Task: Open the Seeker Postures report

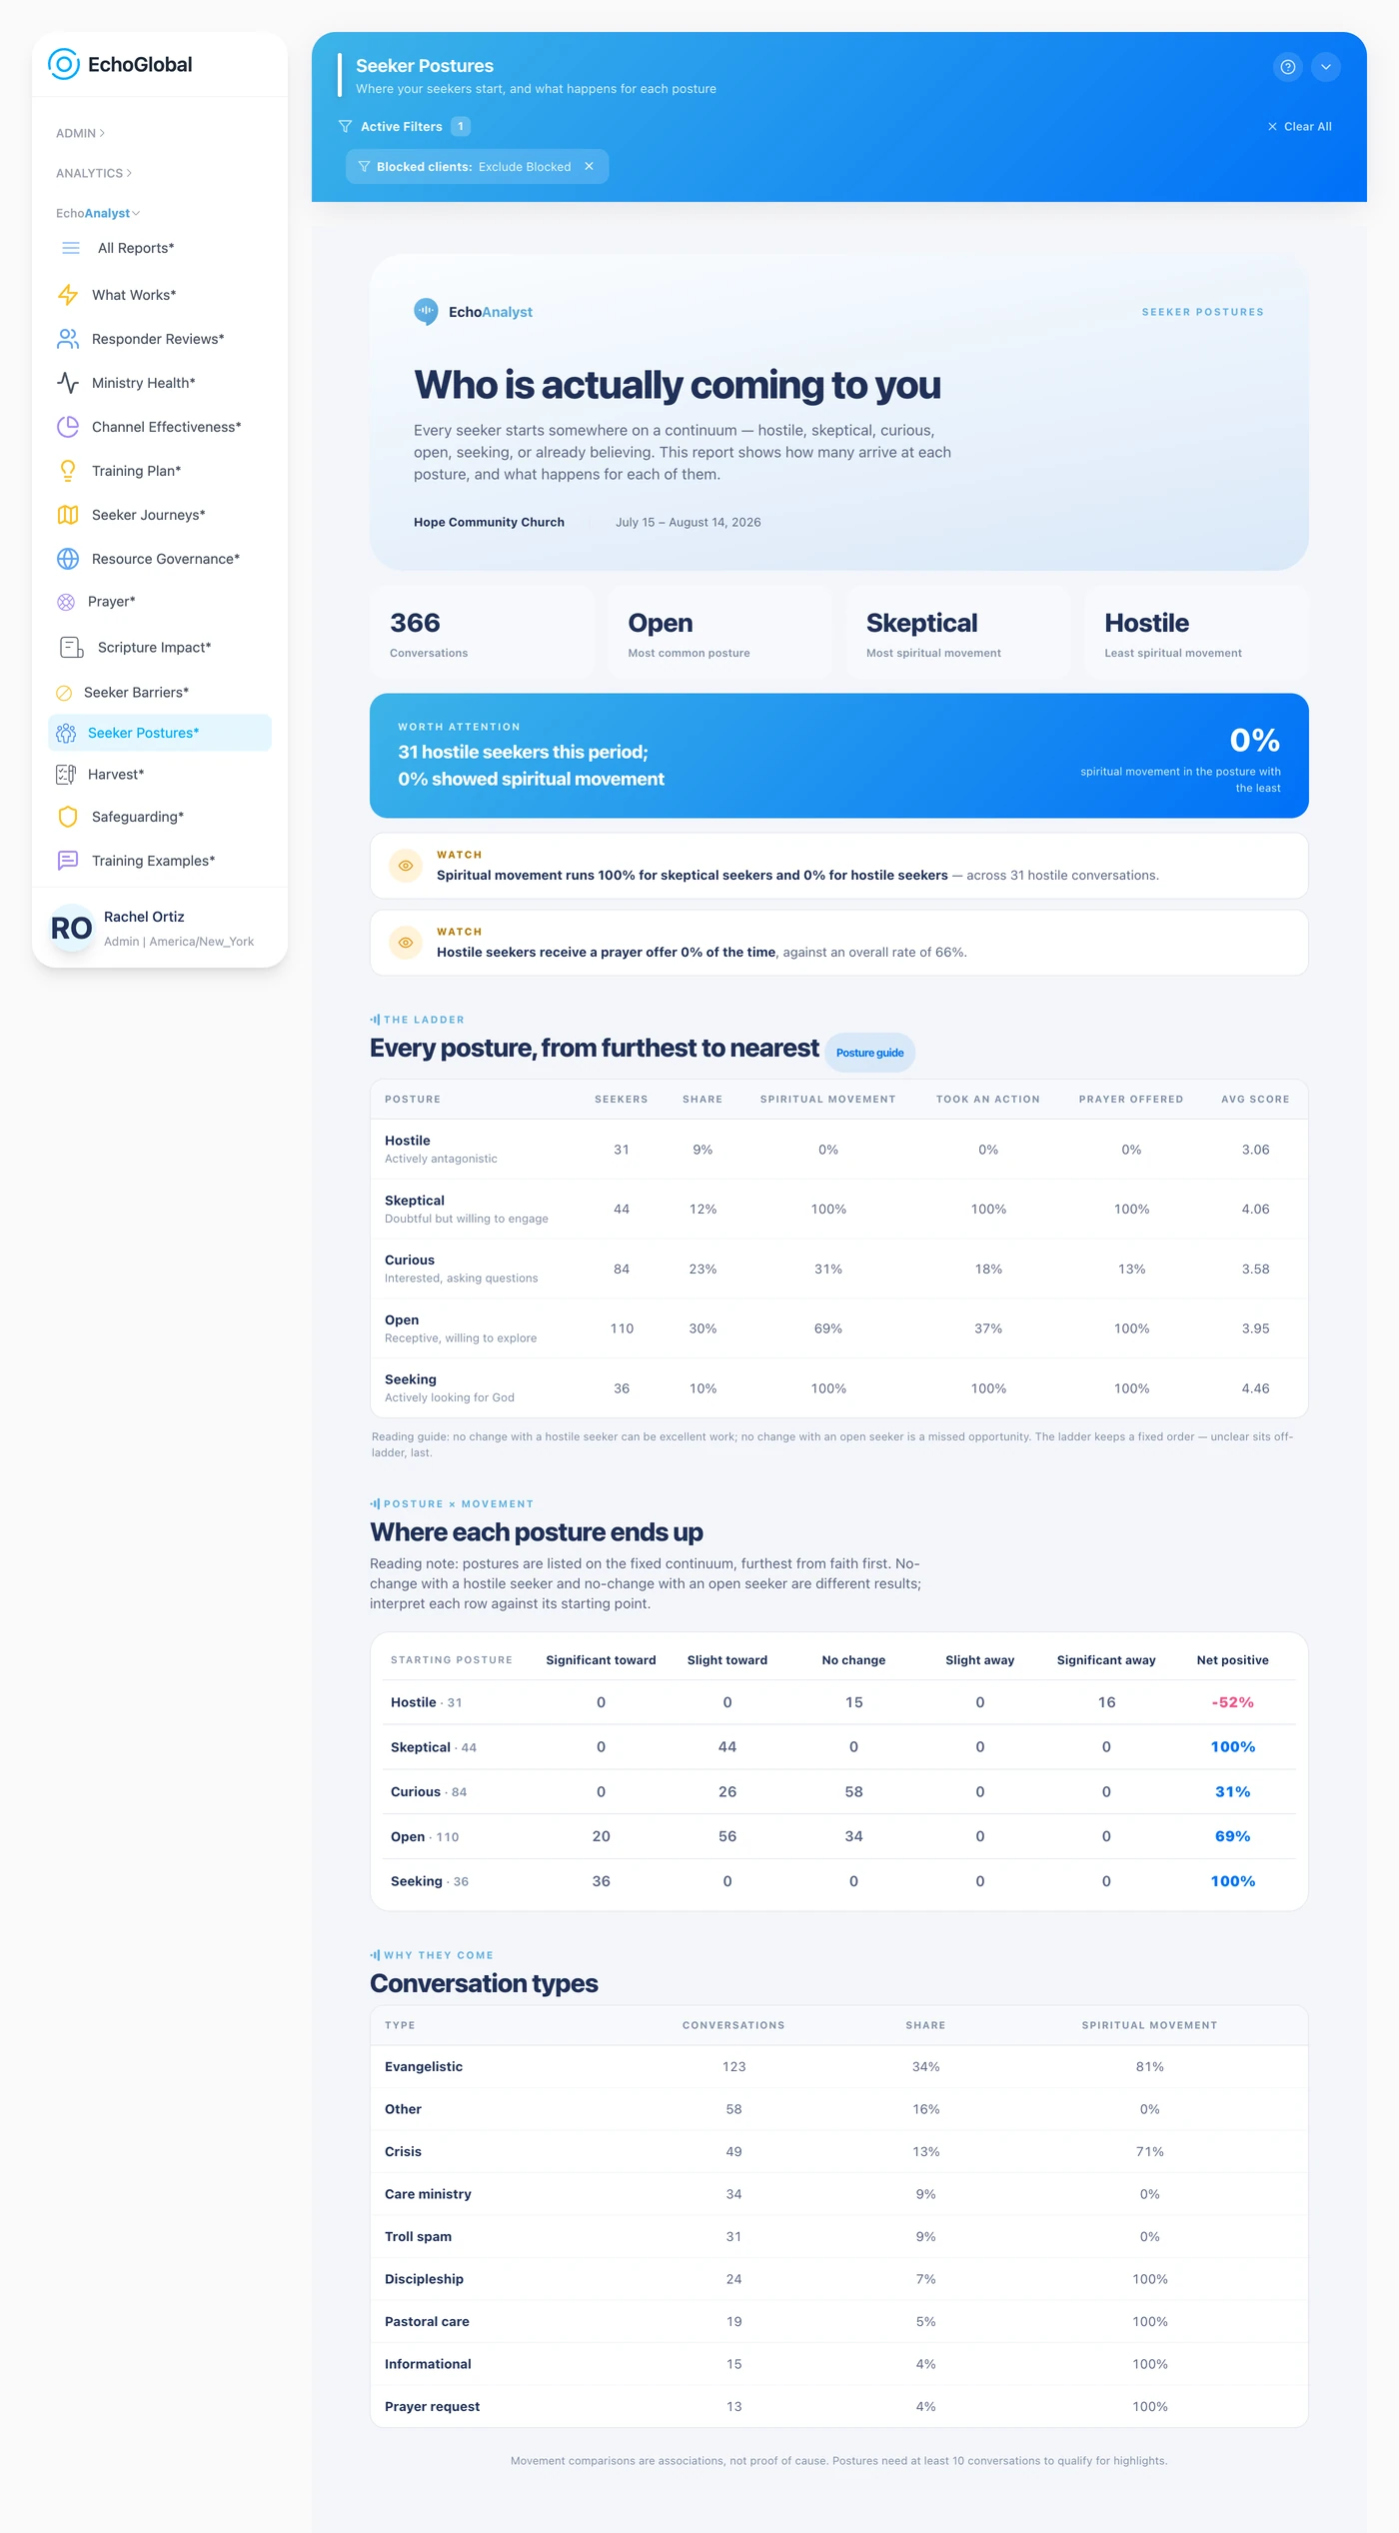Action: pos(160,733)
